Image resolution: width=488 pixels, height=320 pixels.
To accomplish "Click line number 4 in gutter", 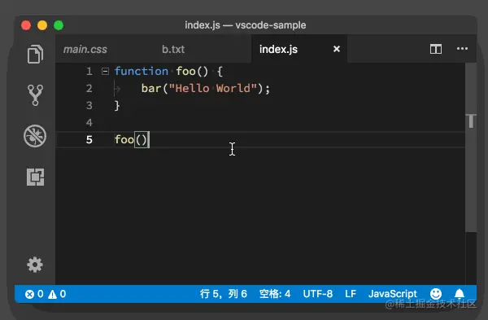I will 89,122.
